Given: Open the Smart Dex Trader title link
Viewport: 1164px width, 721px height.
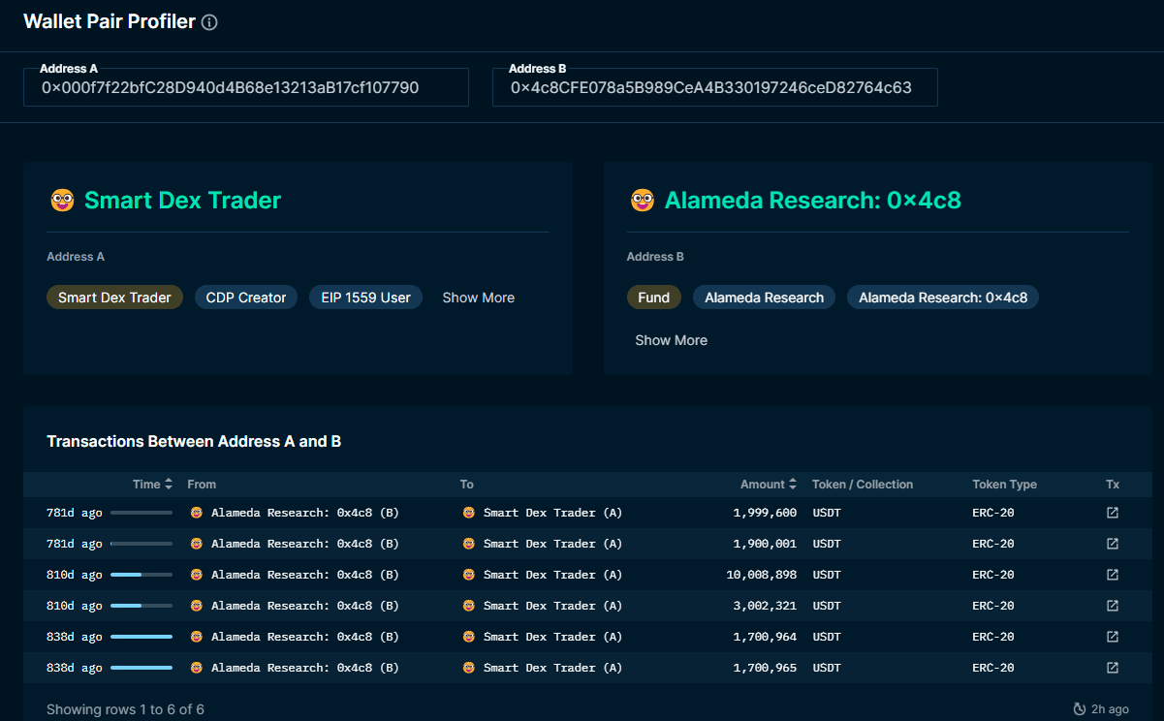Looking at the screenshot, I should point(182,201).
